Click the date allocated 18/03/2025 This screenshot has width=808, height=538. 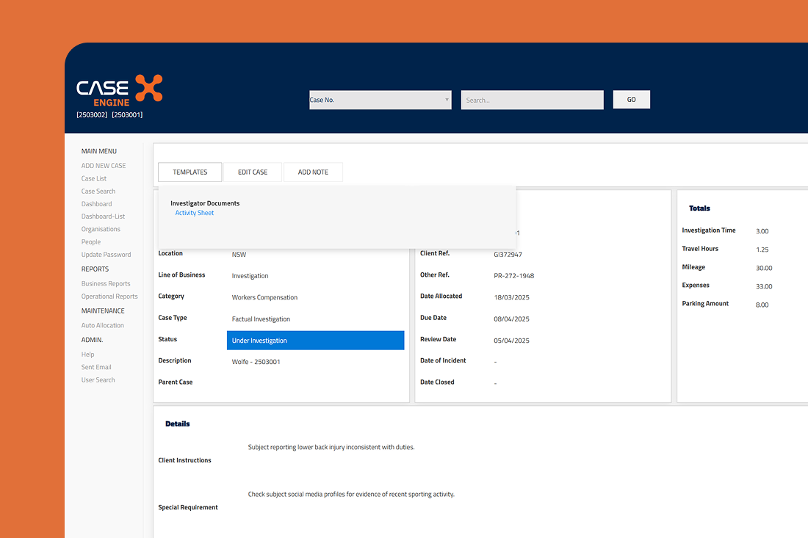point(512,297)
